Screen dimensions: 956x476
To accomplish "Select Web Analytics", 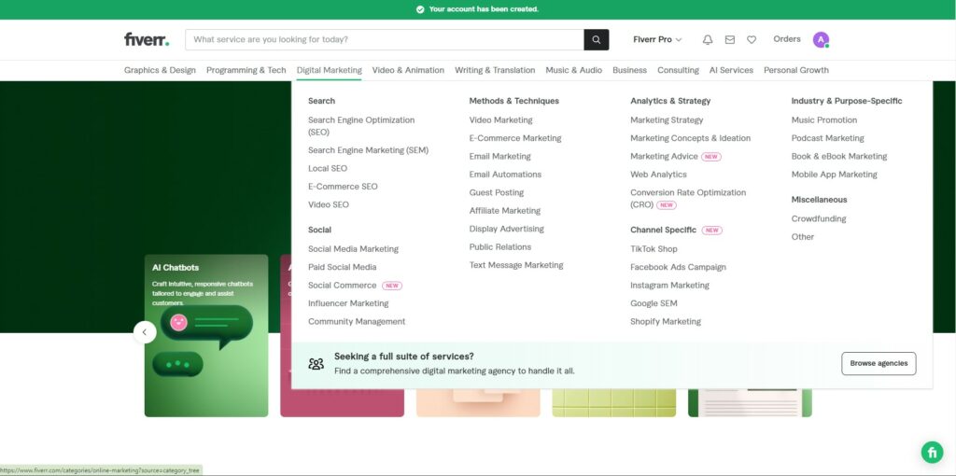I will [x=658, y=175].
